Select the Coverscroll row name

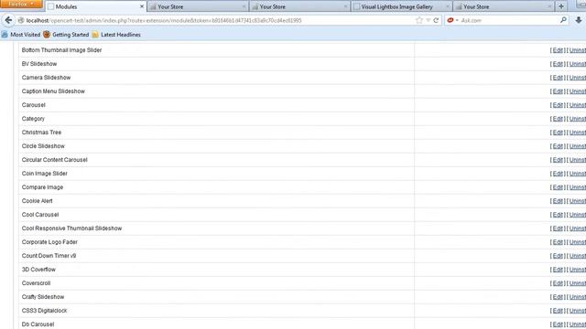pos(36,283)
